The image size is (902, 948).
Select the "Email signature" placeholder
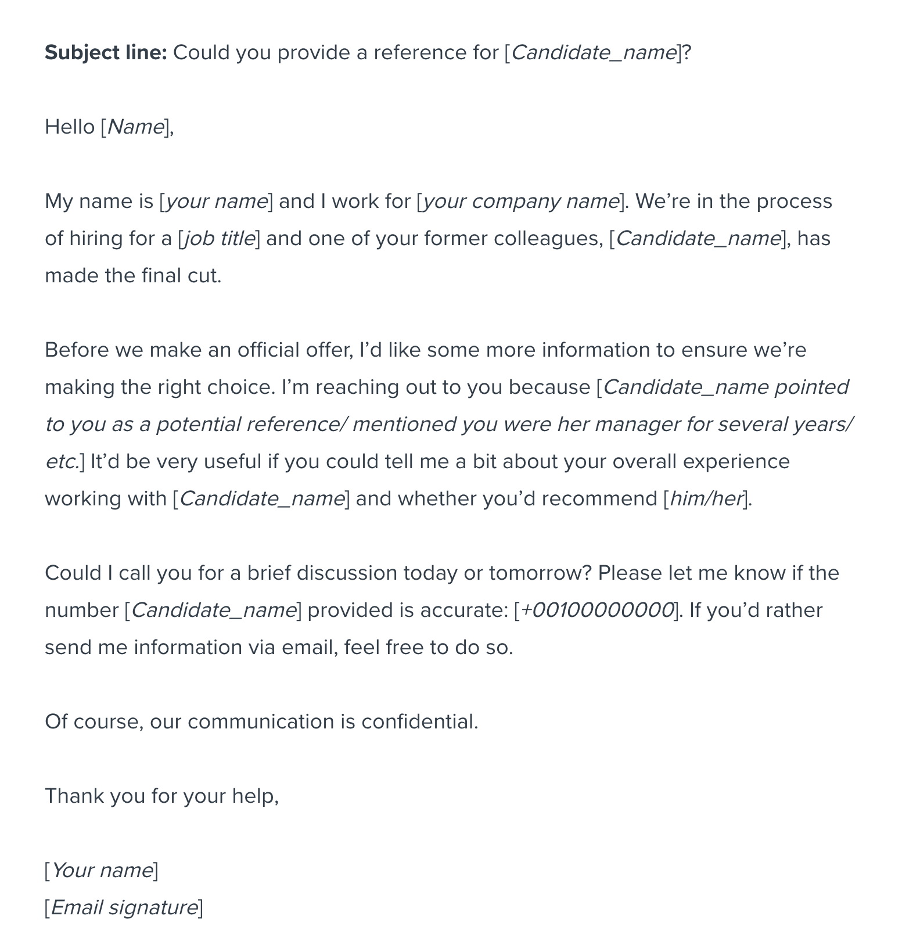click(124, 908)
